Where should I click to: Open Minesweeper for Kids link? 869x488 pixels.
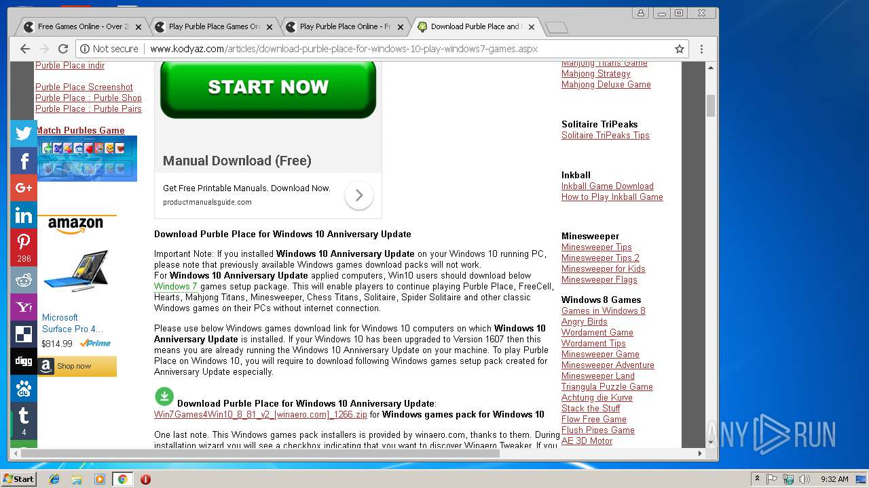(x=604, y=269)
